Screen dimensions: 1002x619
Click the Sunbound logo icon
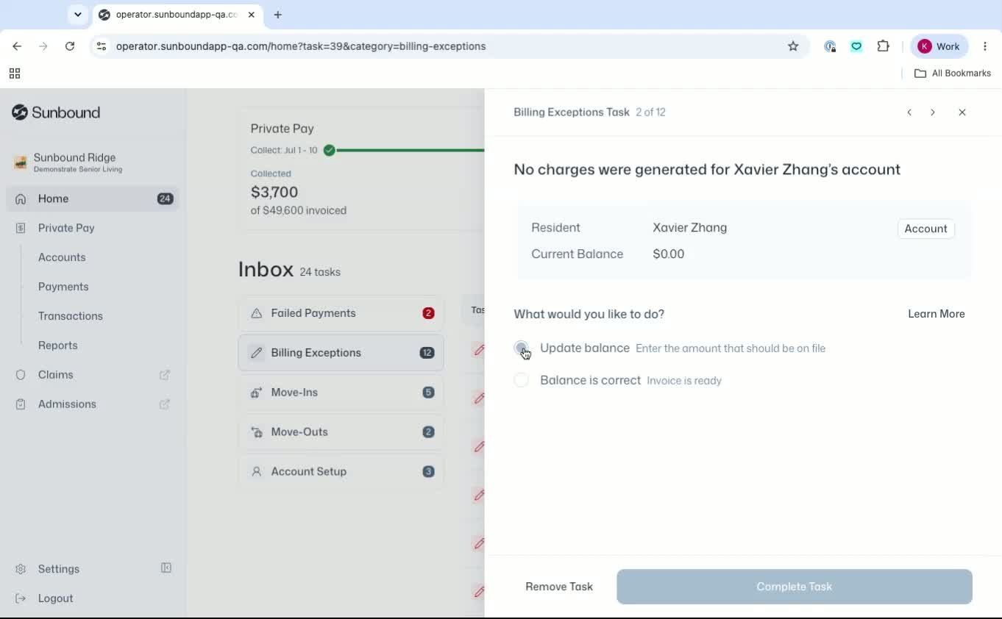click(x=20, y=112)
